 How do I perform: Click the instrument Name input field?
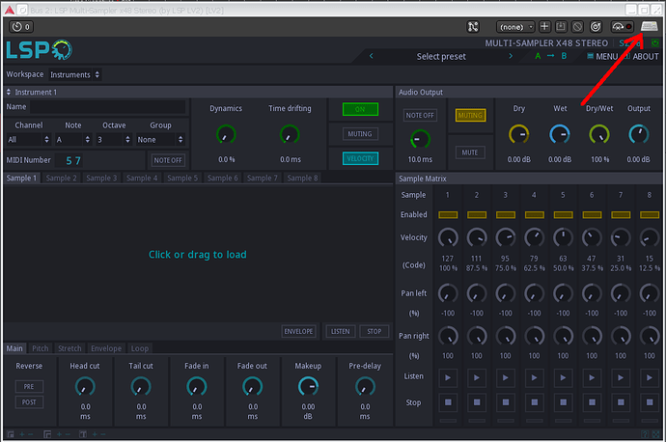pyautogui.click(x=108, y=107)
